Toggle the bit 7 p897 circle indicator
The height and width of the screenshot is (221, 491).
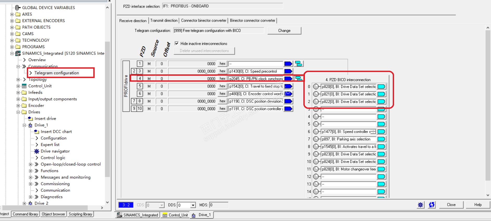[316, 139]
